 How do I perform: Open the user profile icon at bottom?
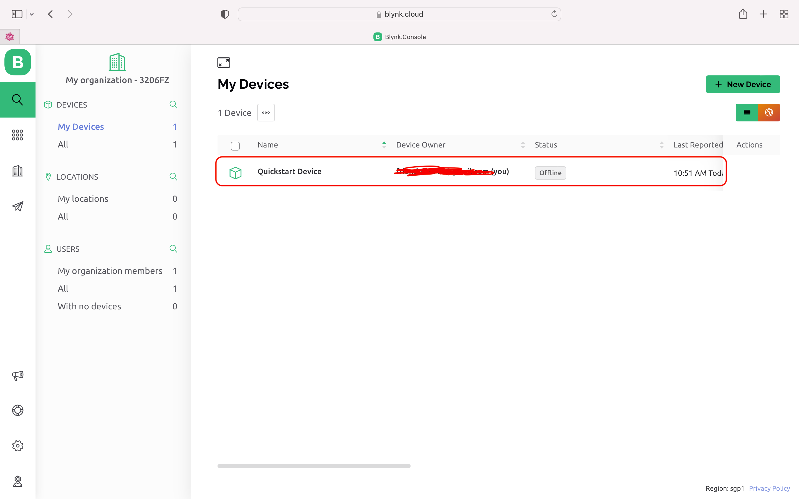(x=17, y=481)
